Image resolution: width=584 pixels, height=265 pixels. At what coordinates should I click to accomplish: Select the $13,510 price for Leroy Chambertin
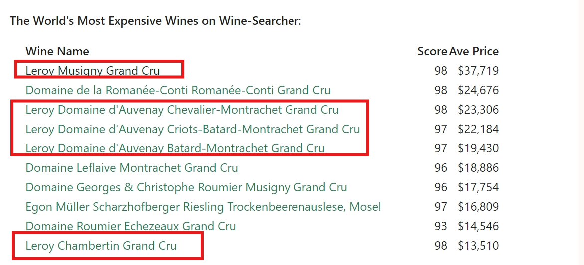coord(478,246)
